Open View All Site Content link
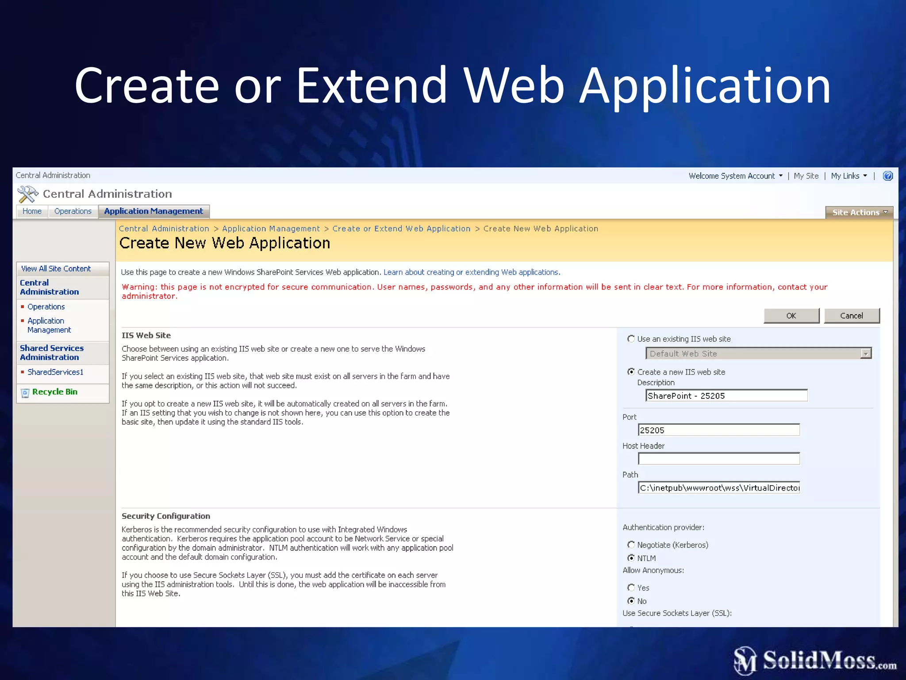Image resolution: width=906 pixels, height=680 pixels. click(x=56, y=269)
